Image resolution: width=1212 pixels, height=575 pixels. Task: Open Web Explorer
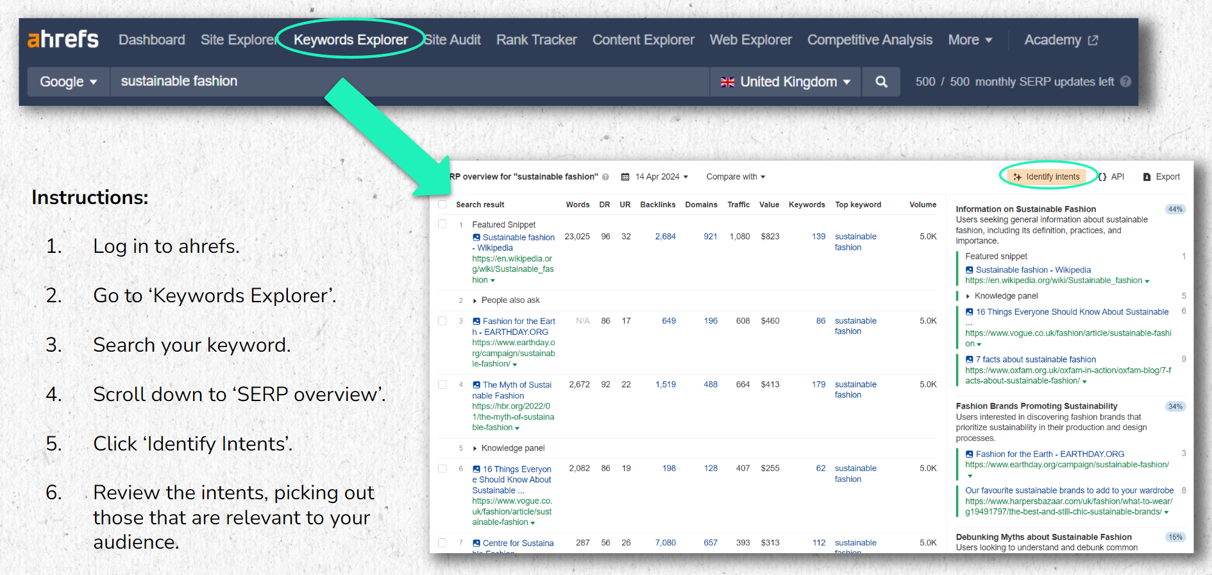(x=751, y=40)
